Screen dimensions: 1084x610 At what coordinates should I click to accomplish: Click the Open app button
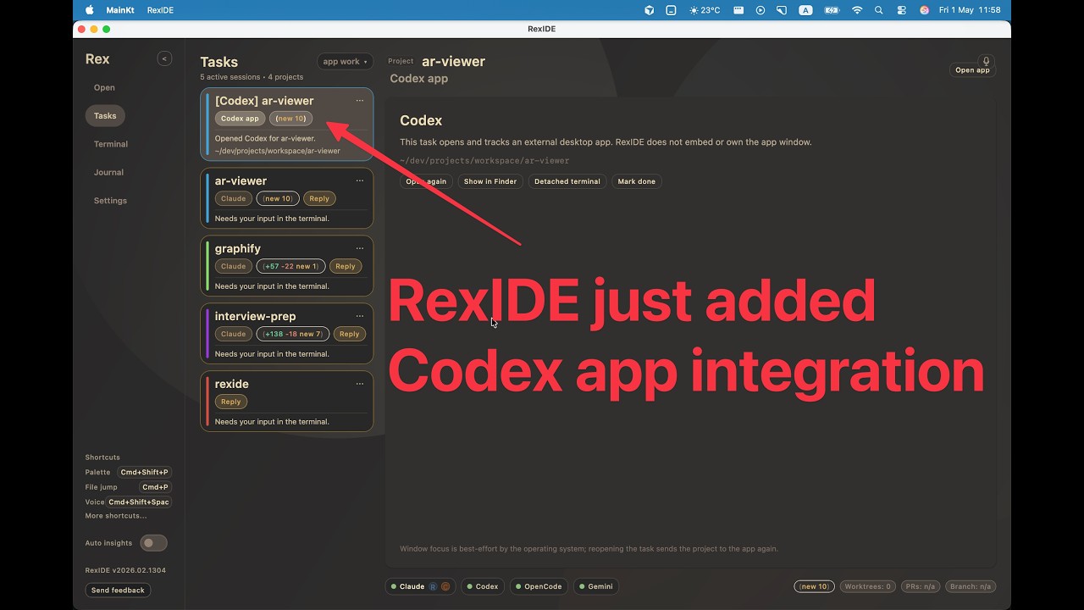point(972,70)
